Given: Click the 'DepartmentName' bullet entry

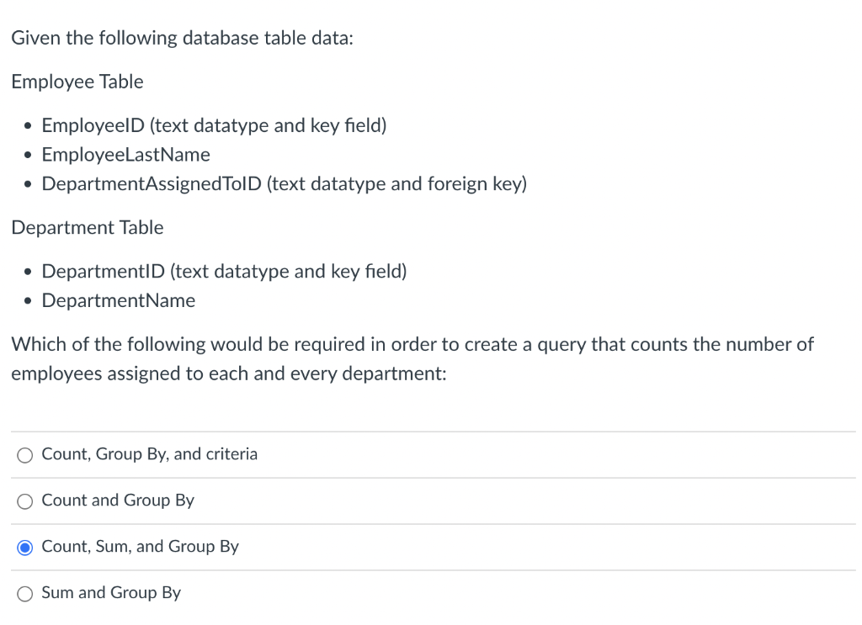Looking at the screenshot, I should pos(118,299).
